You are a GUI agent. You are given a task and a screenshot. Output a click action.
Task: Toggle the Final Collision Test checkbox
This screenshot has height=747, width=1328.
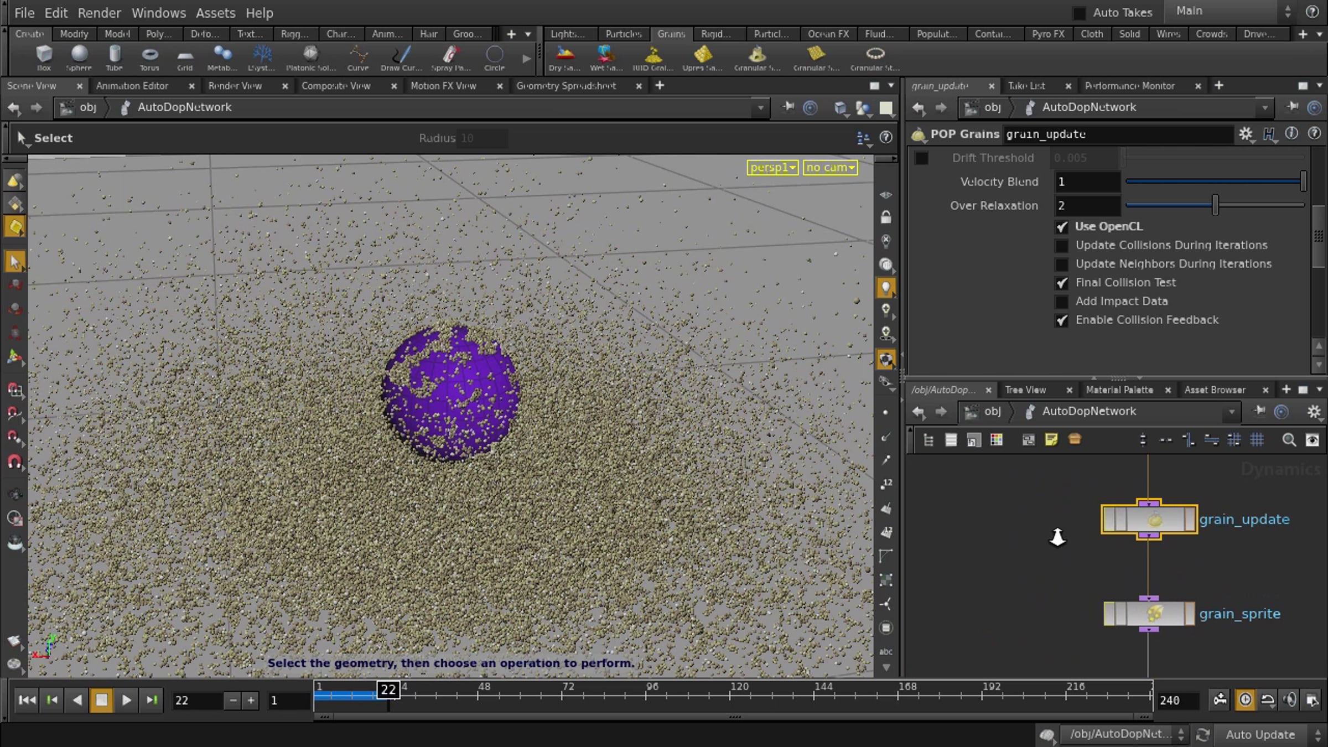[x=1061, y=283]
